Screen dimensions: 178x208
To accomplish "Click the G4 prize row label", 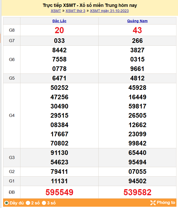I will 12,115.
